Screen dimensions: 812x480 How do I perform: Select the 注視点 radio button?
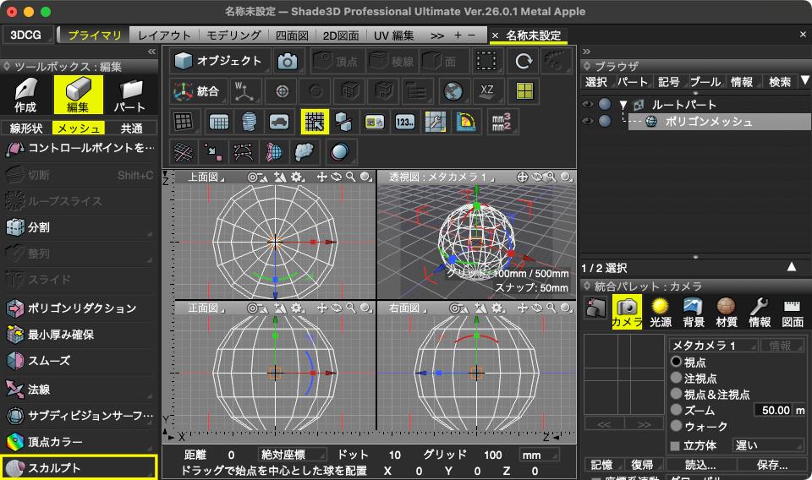tap(676, 378)
